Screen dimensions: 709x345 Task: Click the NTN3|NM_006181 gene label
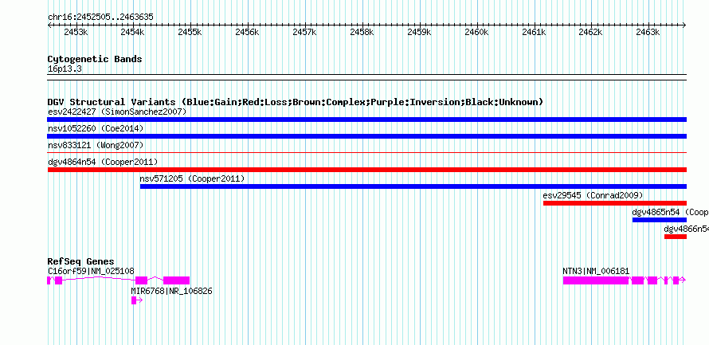(596, 271)
